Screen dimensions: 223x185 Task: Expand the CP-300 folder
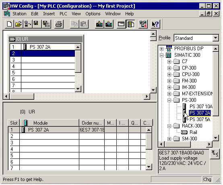point(169,68)
